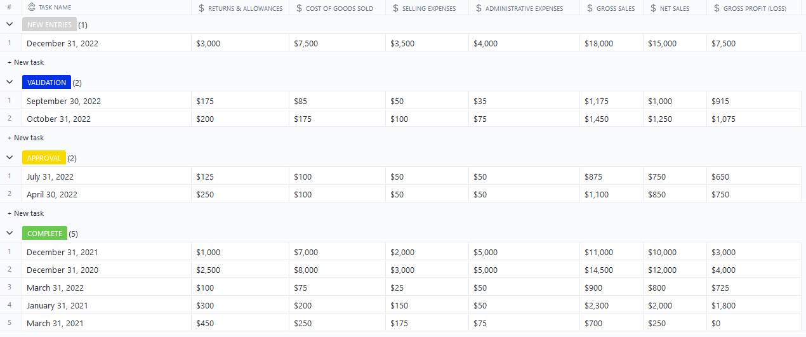
Task: Click the Returns & Allowances dollar icon
Action: [201, 8]
